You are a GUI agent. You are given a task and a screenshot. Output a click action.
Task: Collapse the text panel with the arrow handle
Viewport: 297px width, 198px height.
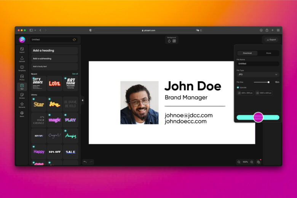[82, 100]
